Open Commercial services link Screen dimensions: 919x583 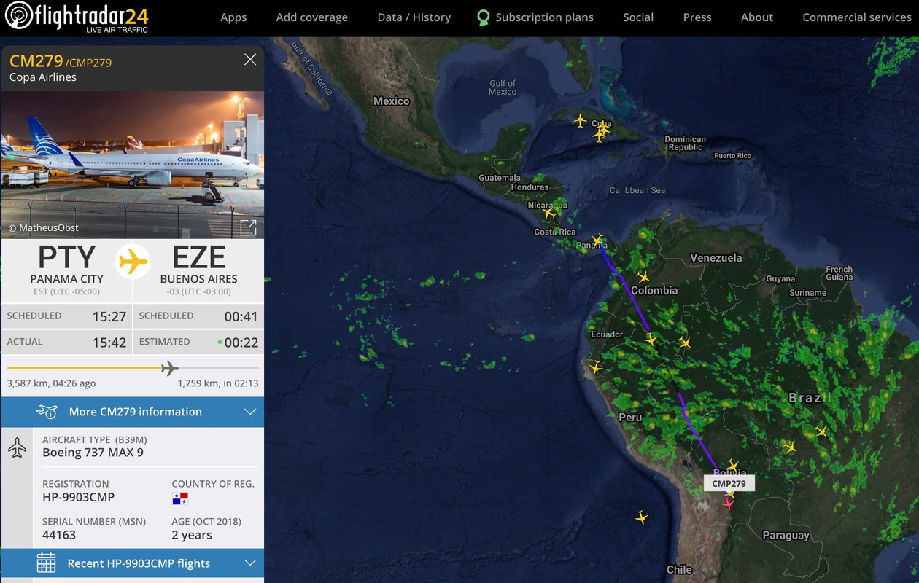click(x=857, y=17)
